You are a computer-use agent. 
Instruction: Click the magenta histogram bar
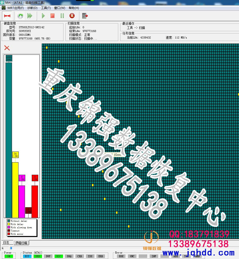click(x=22, y=202)
